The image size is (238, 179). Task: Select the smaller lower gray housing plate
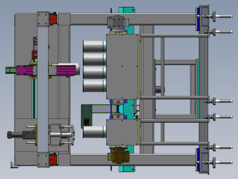(x=122, y=132)
